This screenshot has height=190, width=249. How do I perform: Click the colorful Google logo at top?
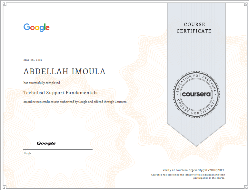[36, 28]
